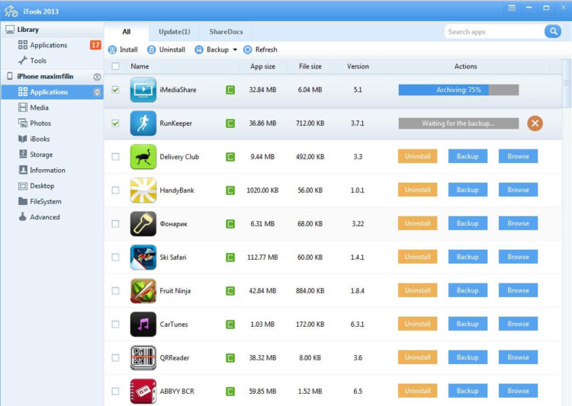Switch to the All tab
Screen dimensions: 572x406
pos(126,32)
